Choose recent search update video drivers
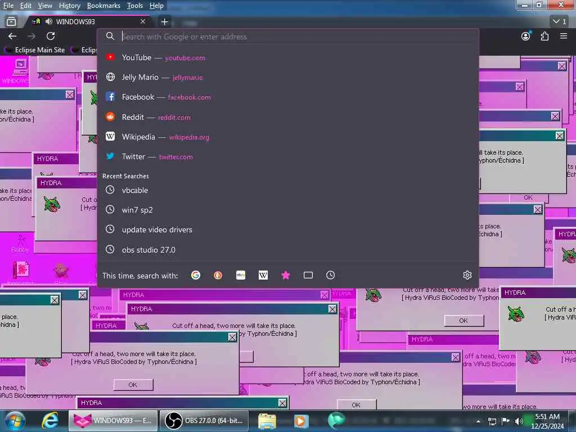The height and width of the screenshot is (432, 576). pyautogui.click(x=289, y=229)
